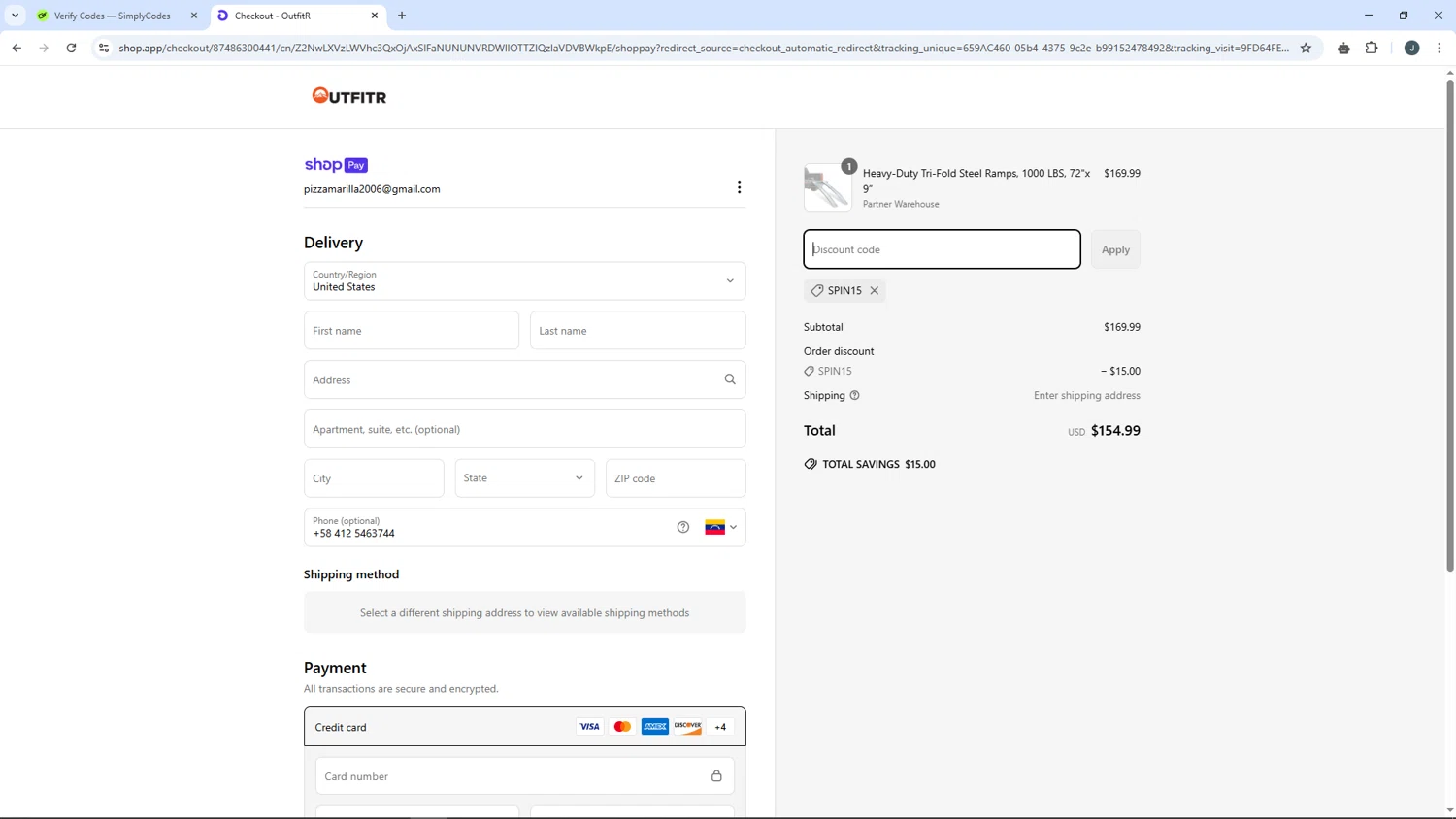Click the Discover card icon

click(688, 727)
